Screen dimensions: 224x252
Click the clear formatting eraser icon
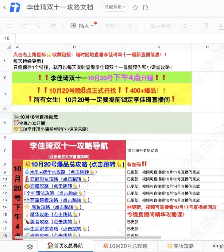pos(53,26)
